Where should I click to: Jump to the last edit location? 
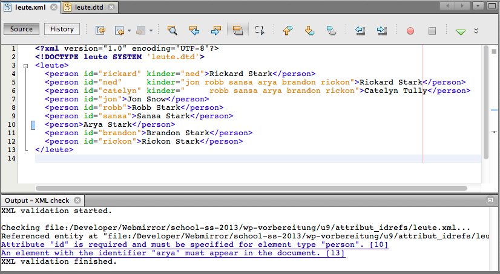100,31
